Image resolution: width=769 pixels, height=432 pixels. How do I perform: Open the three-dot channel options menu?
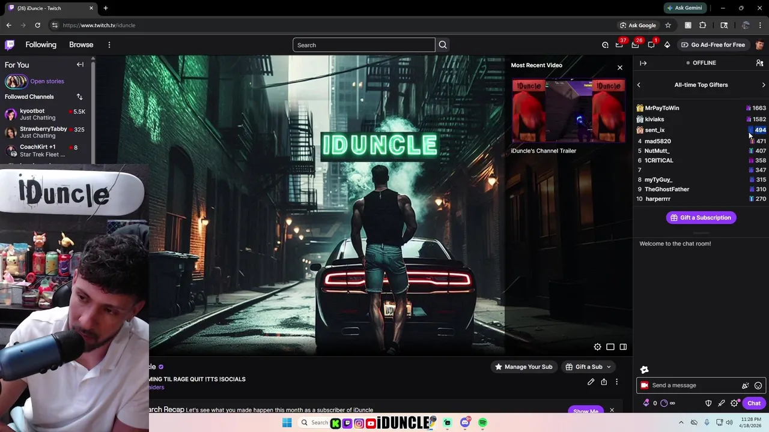point(616,382)
